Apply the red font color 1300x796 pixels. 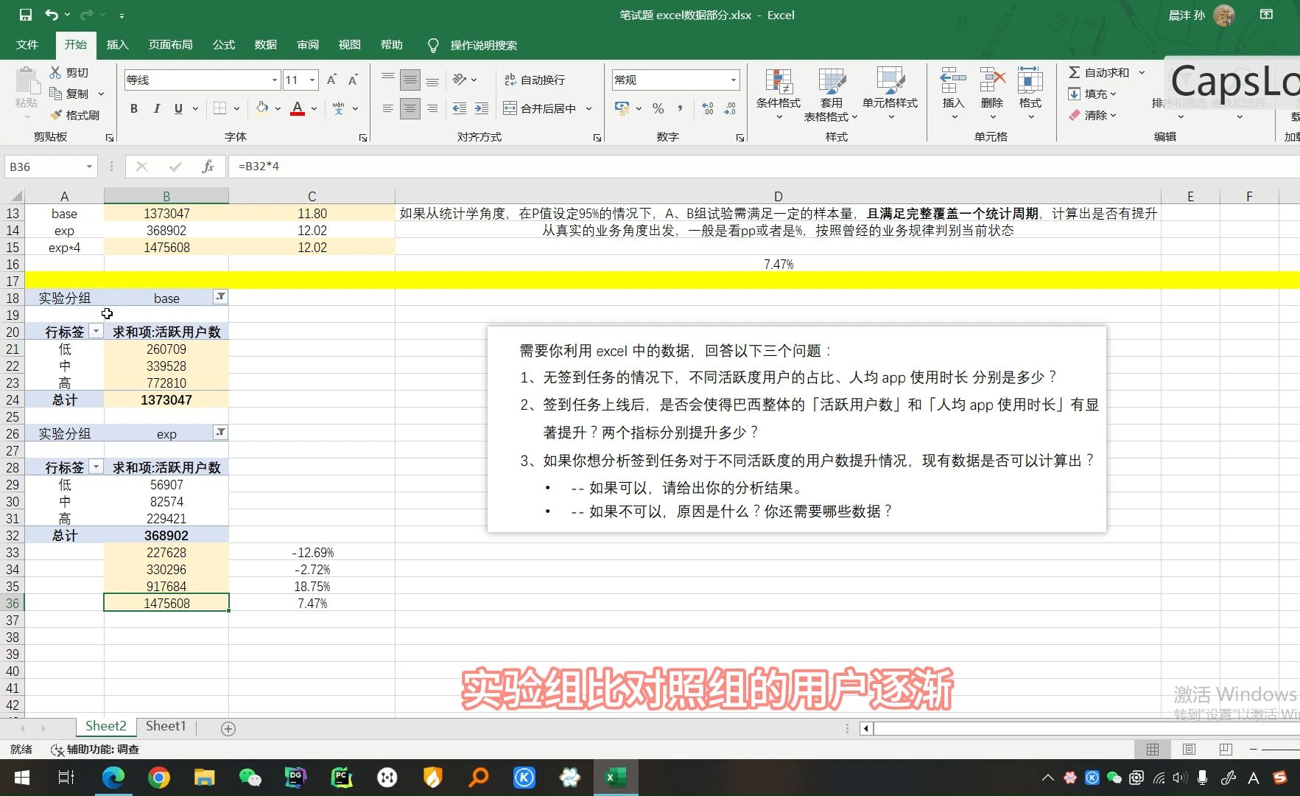[x=298, y=108]
